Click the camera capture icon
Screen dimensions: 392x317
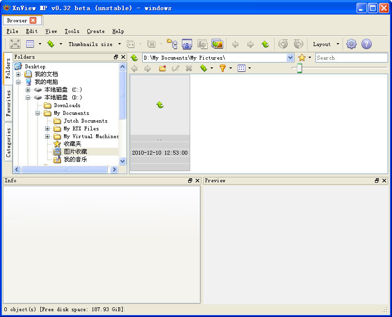coord(187,44)
